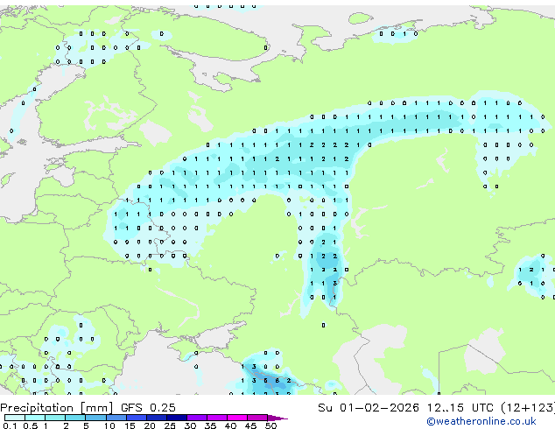The height and width of the screenshot is (429, 555).
Task: Select the legend arrow tip above 50
Action: click(x=277, y=418)
